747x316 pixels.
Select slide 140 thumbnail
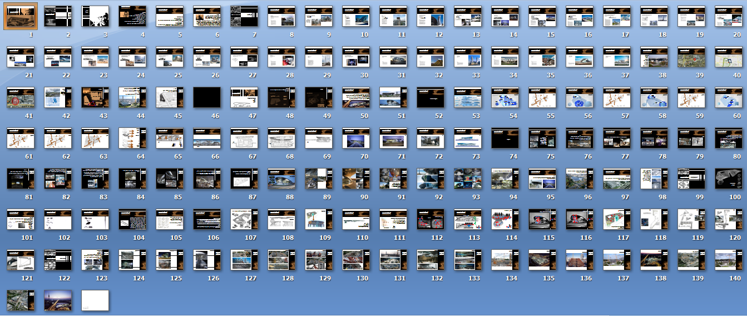729,260
